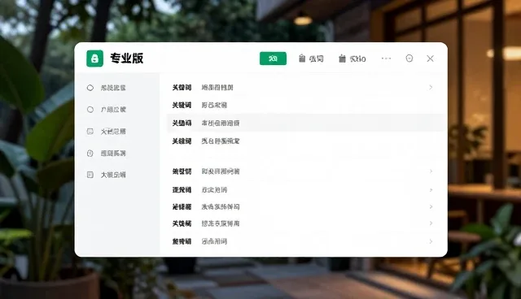Click the green filled button in header

click(x=273, y=58)
